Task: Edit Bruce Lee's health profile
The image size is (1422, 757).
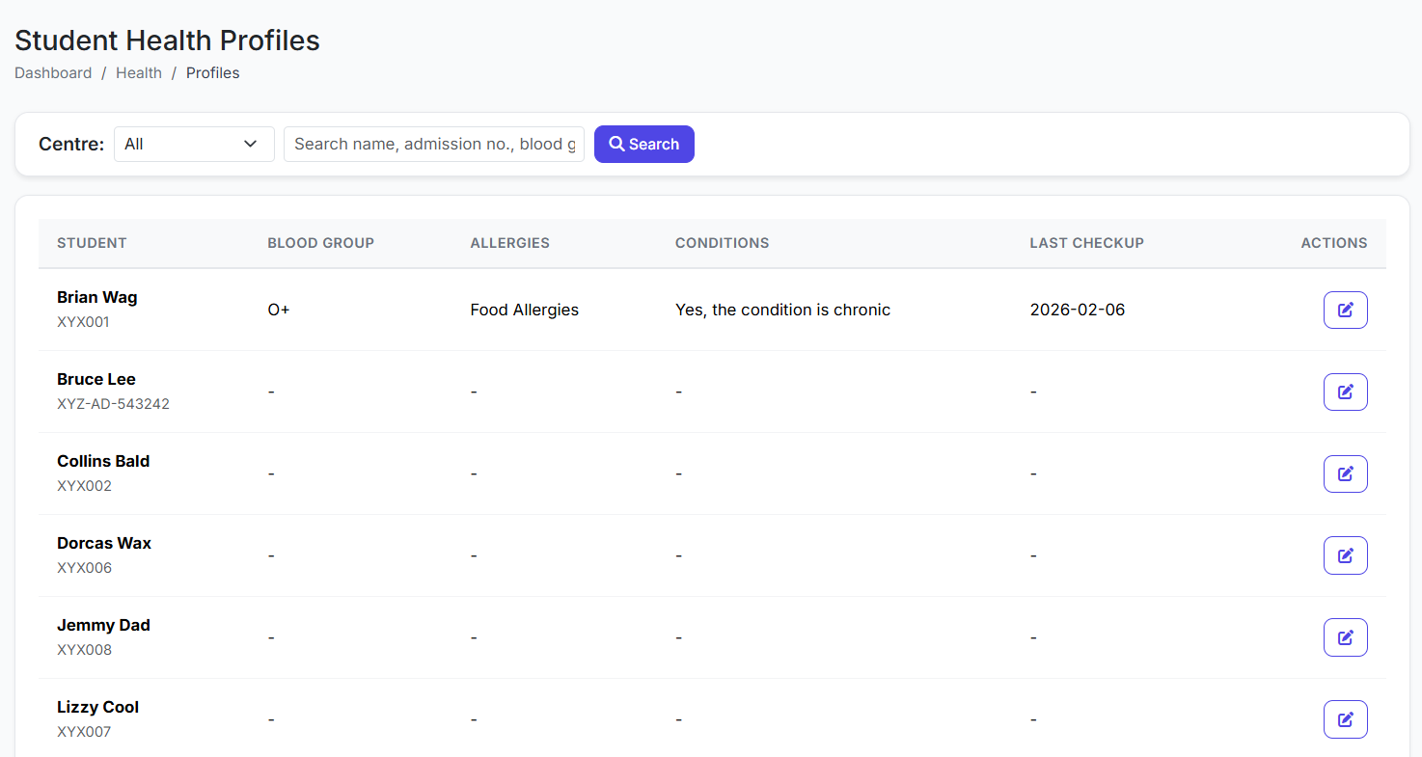Action: tap(1345, 392)
